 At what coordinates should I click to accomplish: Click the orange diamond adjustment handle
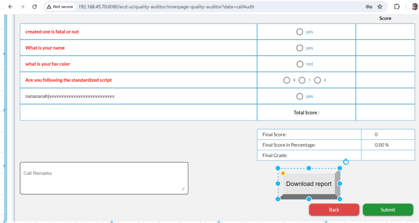[283, 173]
